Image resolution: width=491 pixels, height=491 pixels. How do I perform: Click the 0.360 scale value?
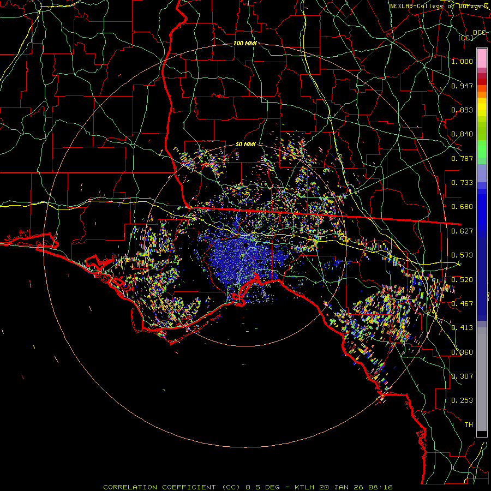462,352
